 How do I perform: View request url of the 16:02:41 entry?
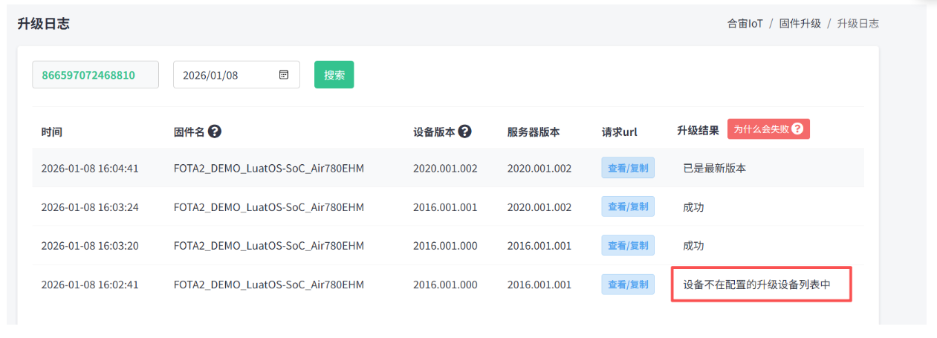[628, 284]
